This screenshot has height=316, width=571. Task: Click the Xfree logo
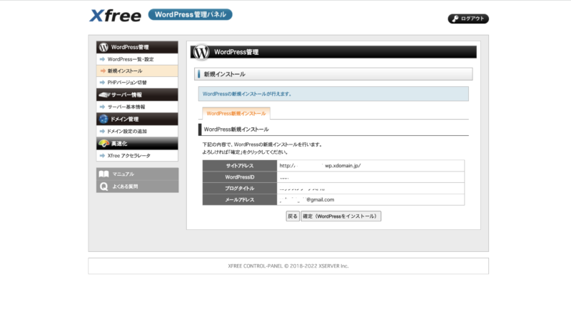tap(115, 16)
